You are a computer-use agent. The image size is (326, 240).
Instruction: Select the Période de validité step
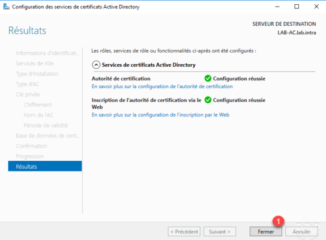(46, 125)
